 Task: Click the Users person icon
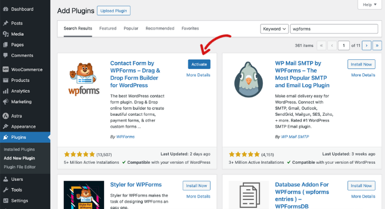(x=6, y=179)
